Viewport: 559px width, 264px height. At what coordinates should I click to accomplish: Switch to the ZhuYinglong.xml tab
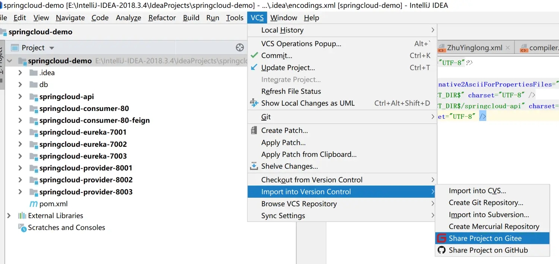tap(475, 48)
